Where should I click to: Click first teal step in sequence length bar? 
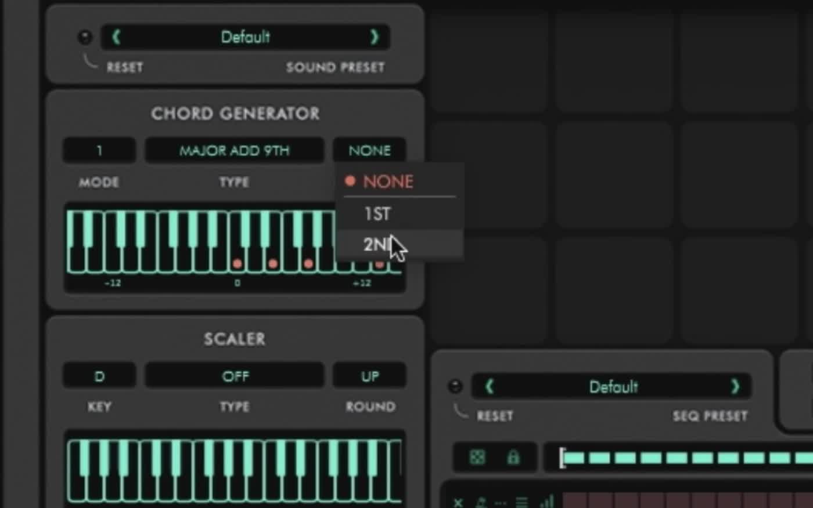pos(574,458)
